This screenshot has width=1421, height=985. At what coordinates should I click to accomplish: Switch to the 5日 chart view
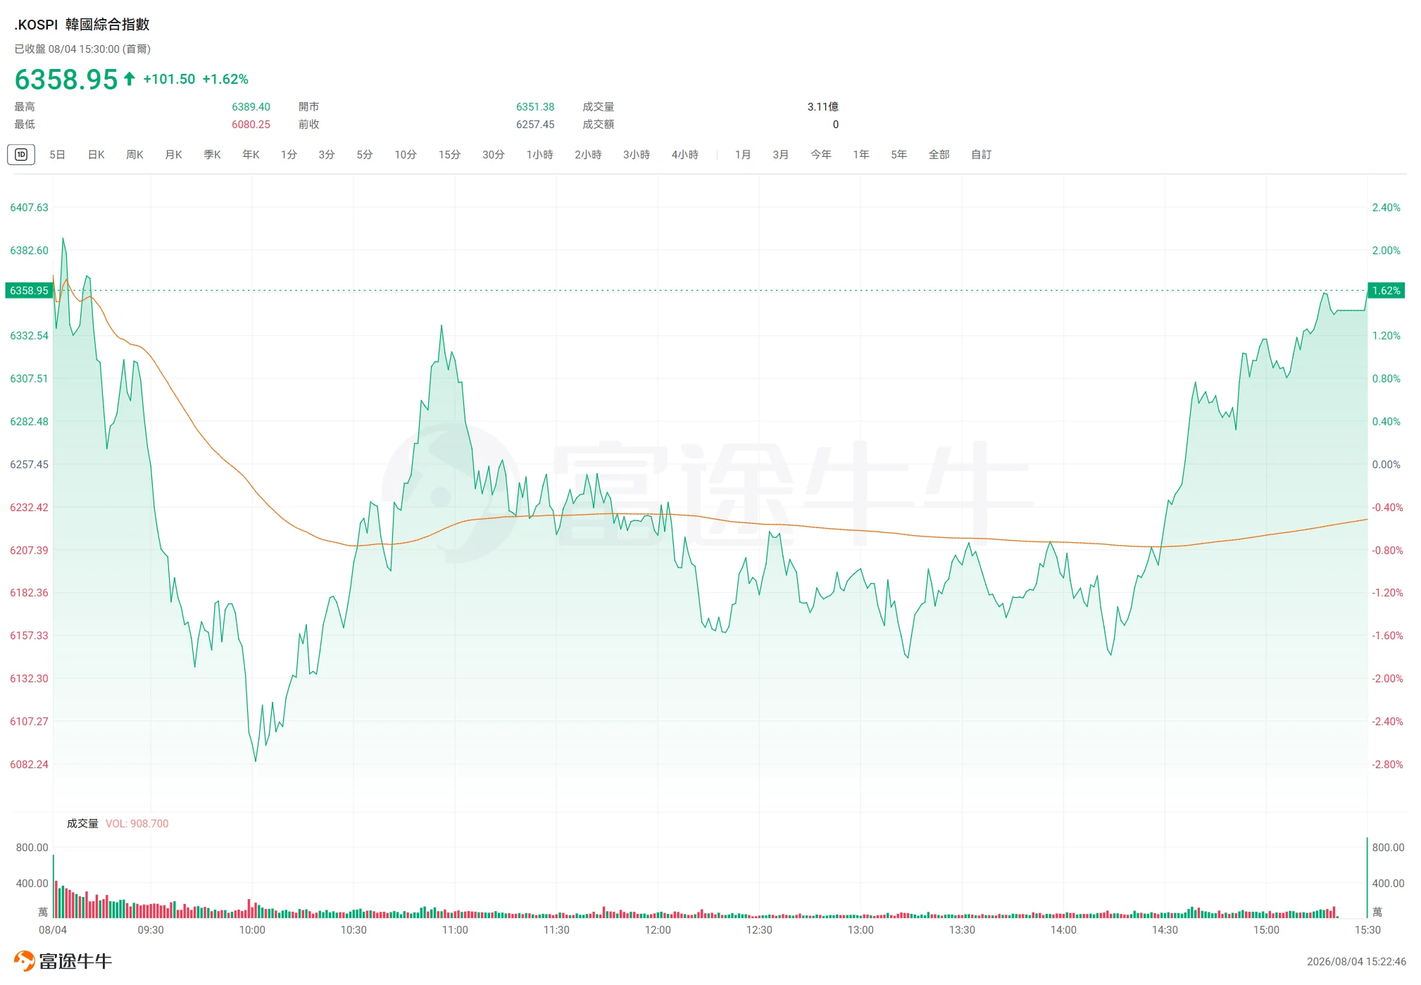[57, 155]
